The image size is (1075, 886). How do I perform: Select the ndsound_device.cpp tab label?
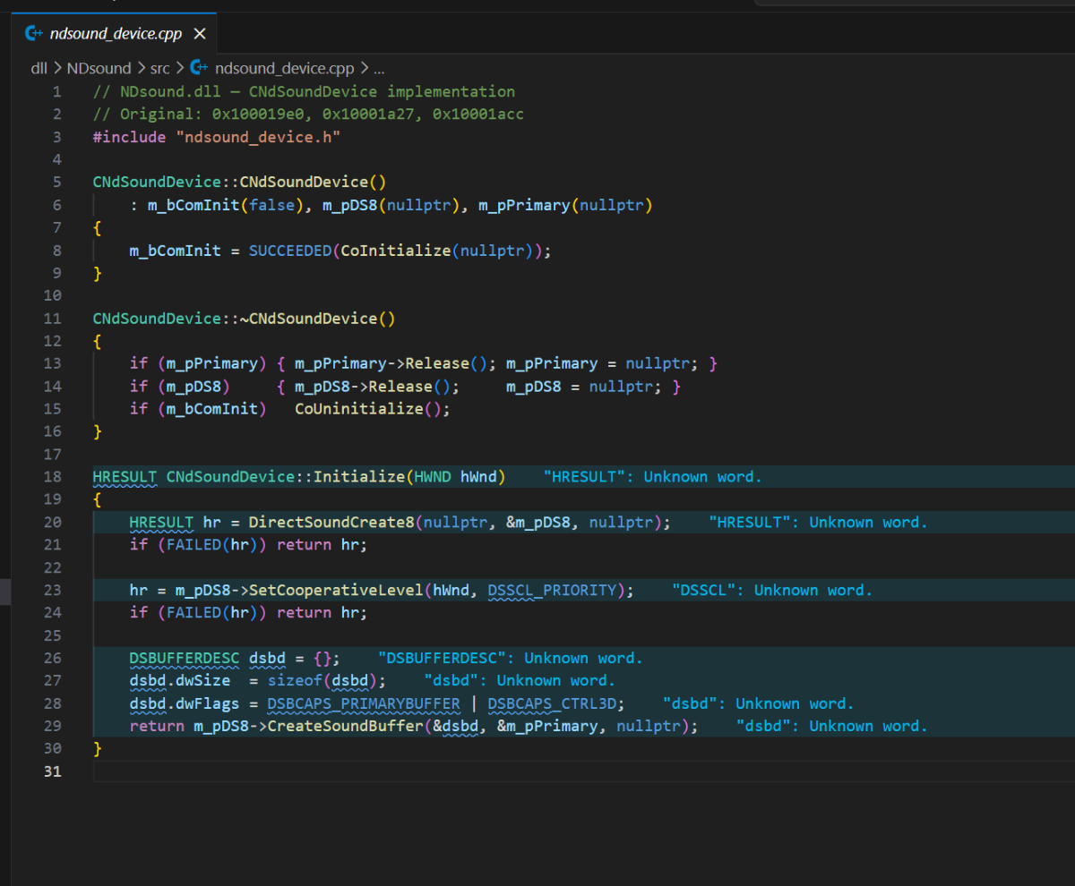click(x=116, y=34)
